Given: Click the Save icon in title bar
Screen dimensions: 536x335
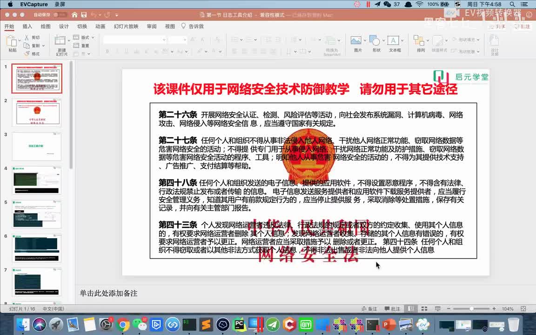Looking at the screenshot, I should [x=84, y=15].
